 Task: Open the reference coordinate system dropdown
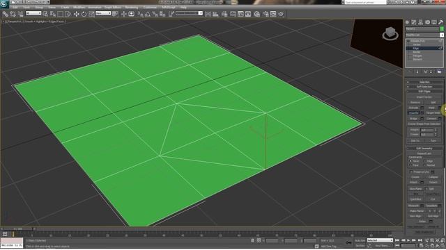103,13
